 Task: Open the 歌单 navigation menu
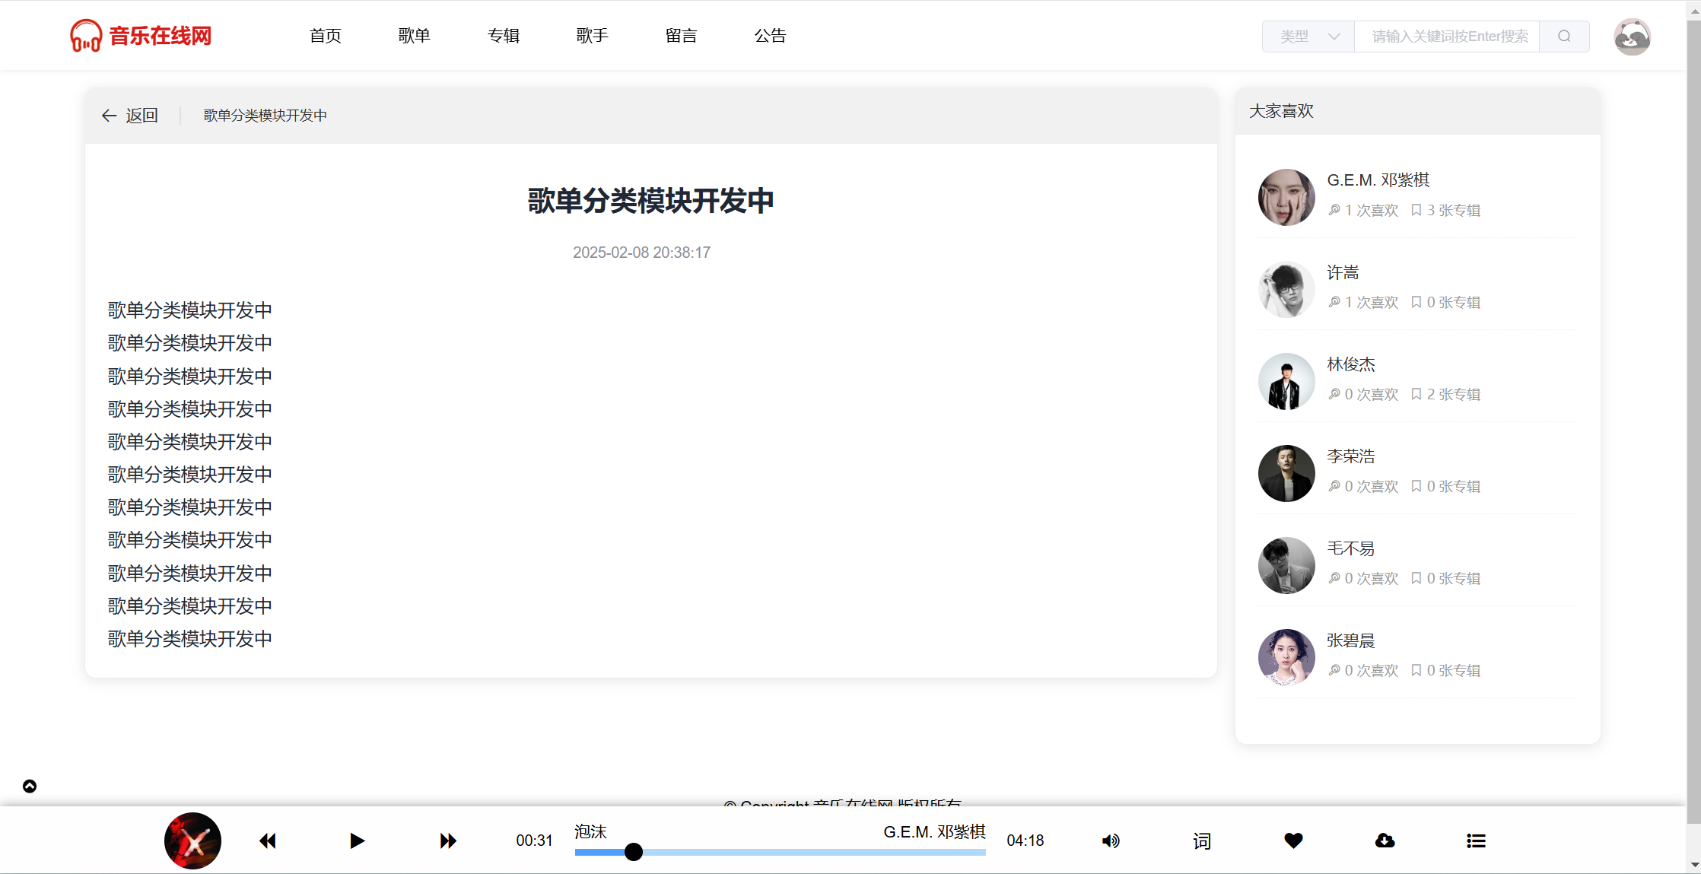pos(415,36)
